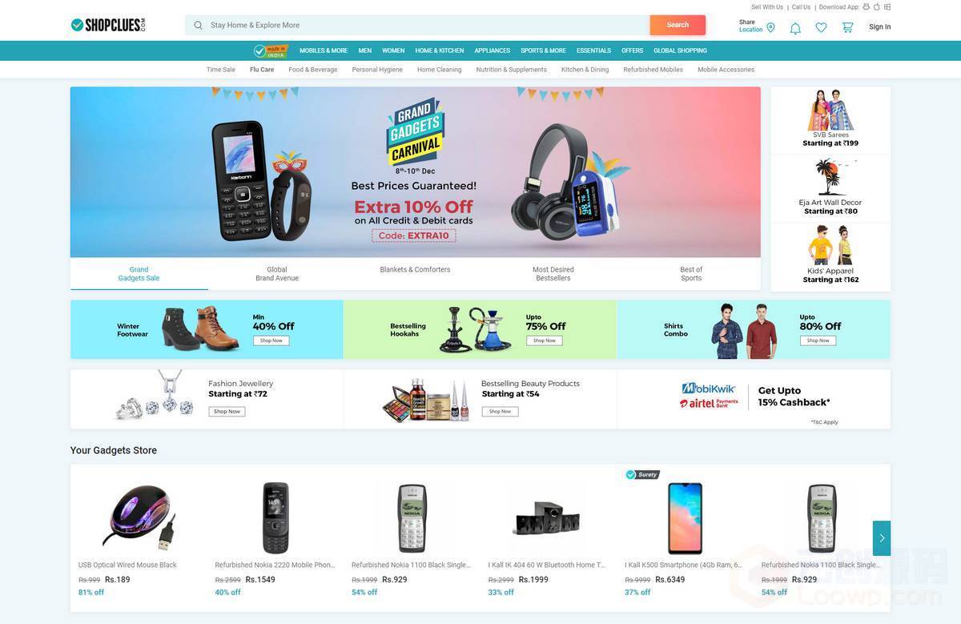This screenshot has height=624, width=961.
Task: Click the orange Search button
Action: 678,25
